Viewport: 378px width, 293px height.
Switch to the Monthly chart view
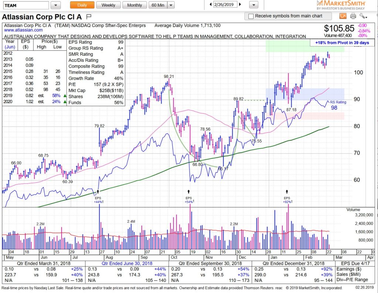tap(134, 5)
